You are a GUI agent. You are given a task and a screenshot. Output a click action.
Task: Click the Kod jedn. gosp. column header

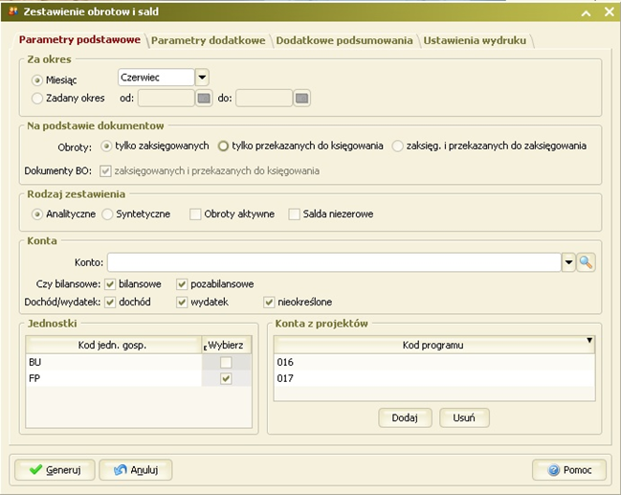click(x=113, y=346)
